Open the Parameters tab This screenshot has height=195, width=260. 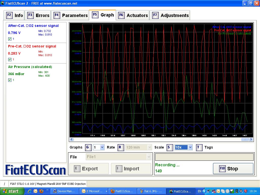70,15
